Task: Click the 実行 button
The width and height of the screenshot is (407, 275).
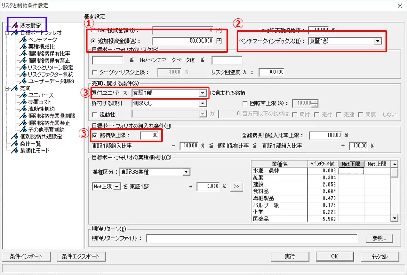Action: pyautogui.click(x=289, y=256)
